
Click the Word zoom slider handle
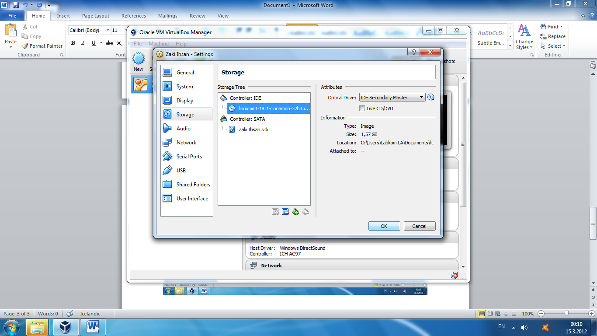coord(566,314)
